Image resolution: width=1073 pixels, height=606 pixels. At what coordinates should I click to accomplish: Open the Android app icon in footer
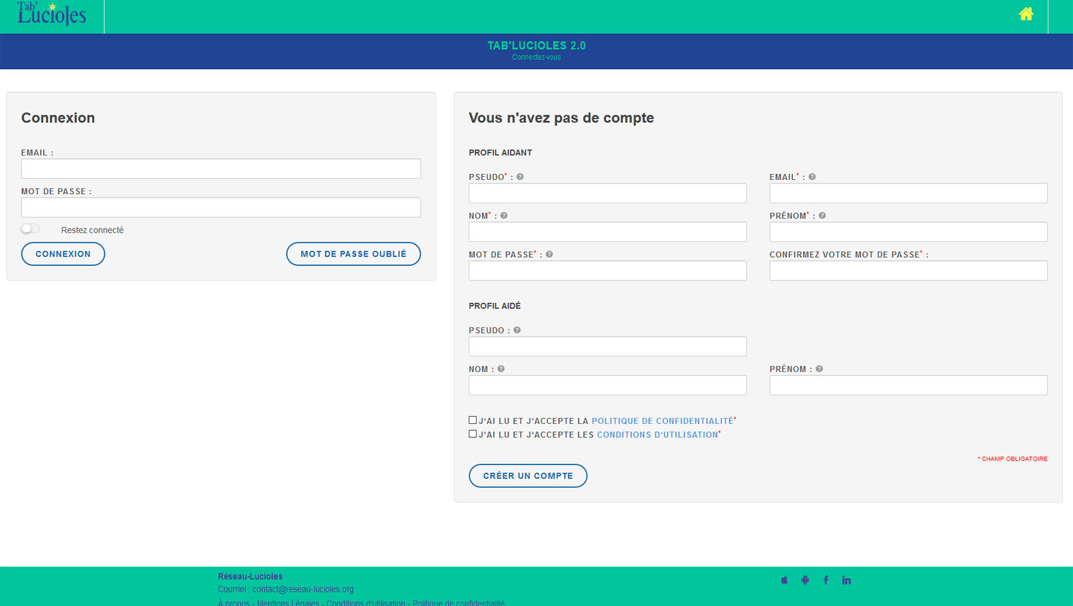[x=805, y=580]
